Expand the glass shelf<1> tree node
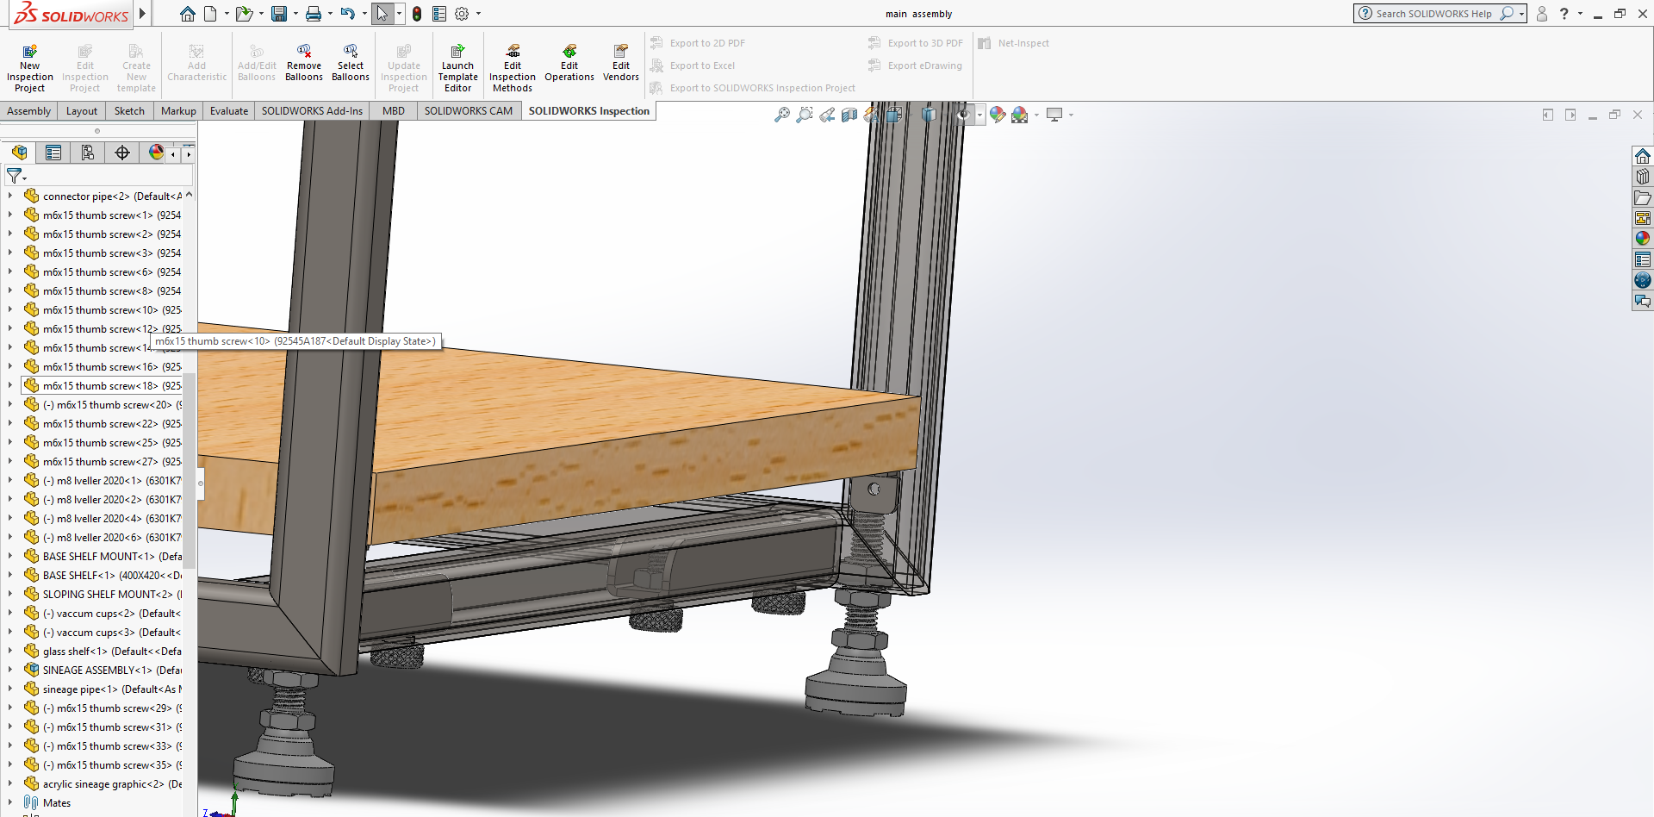 (x=10, y=651)
